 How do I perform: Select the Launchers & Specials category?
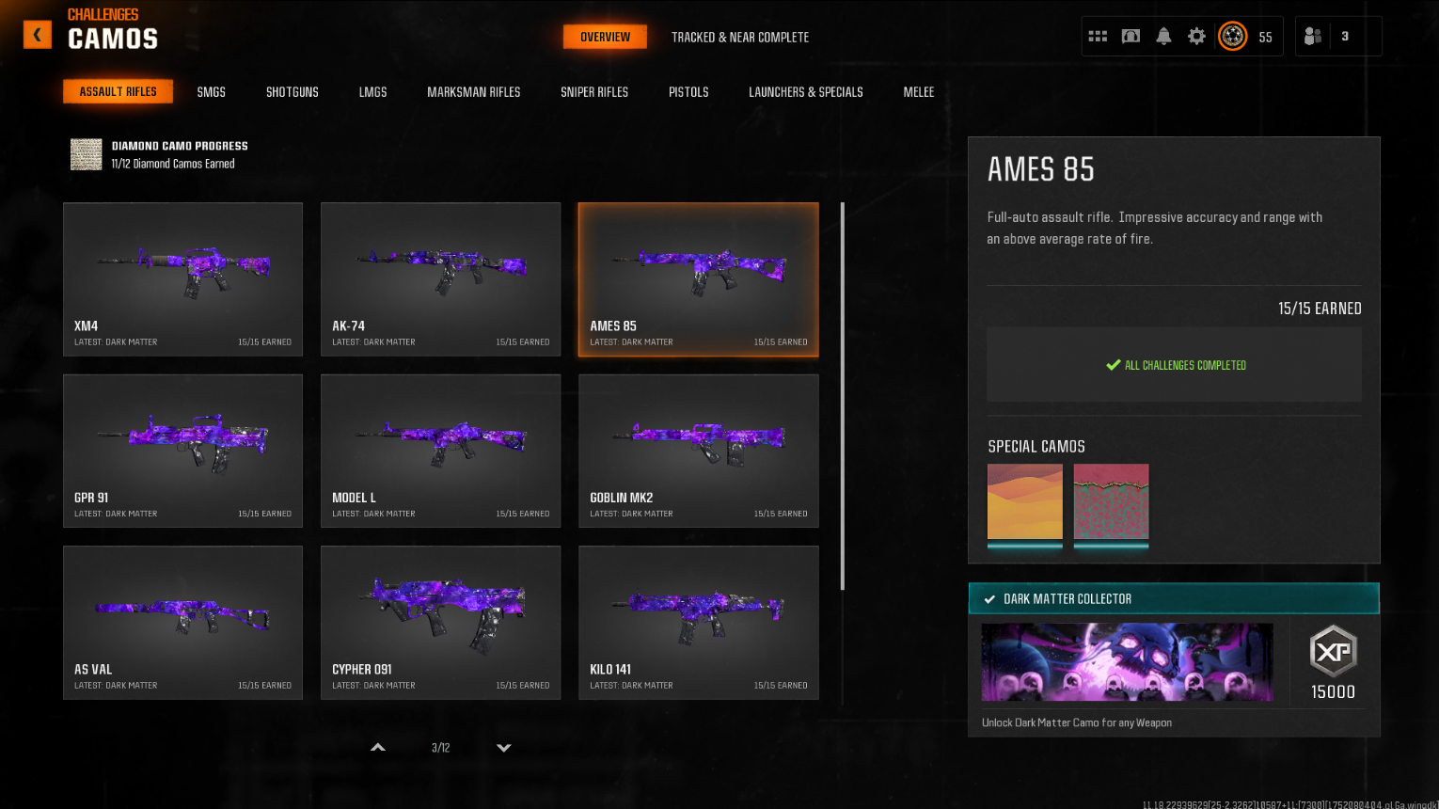[806, 91]
